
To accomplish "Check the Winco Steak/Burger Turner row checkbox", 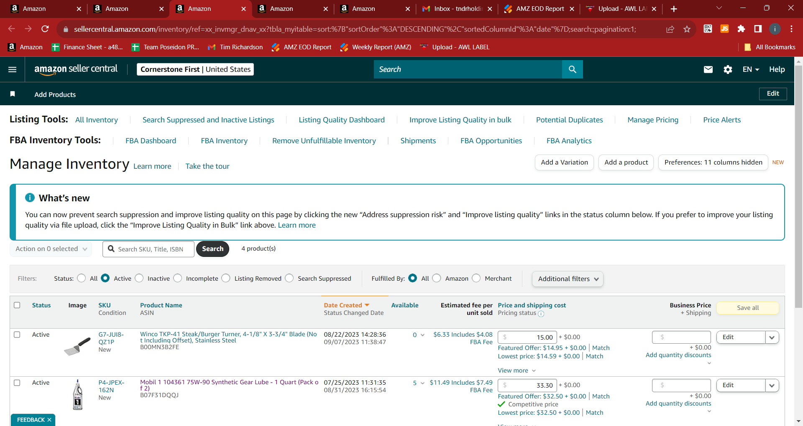I will 17,335.
